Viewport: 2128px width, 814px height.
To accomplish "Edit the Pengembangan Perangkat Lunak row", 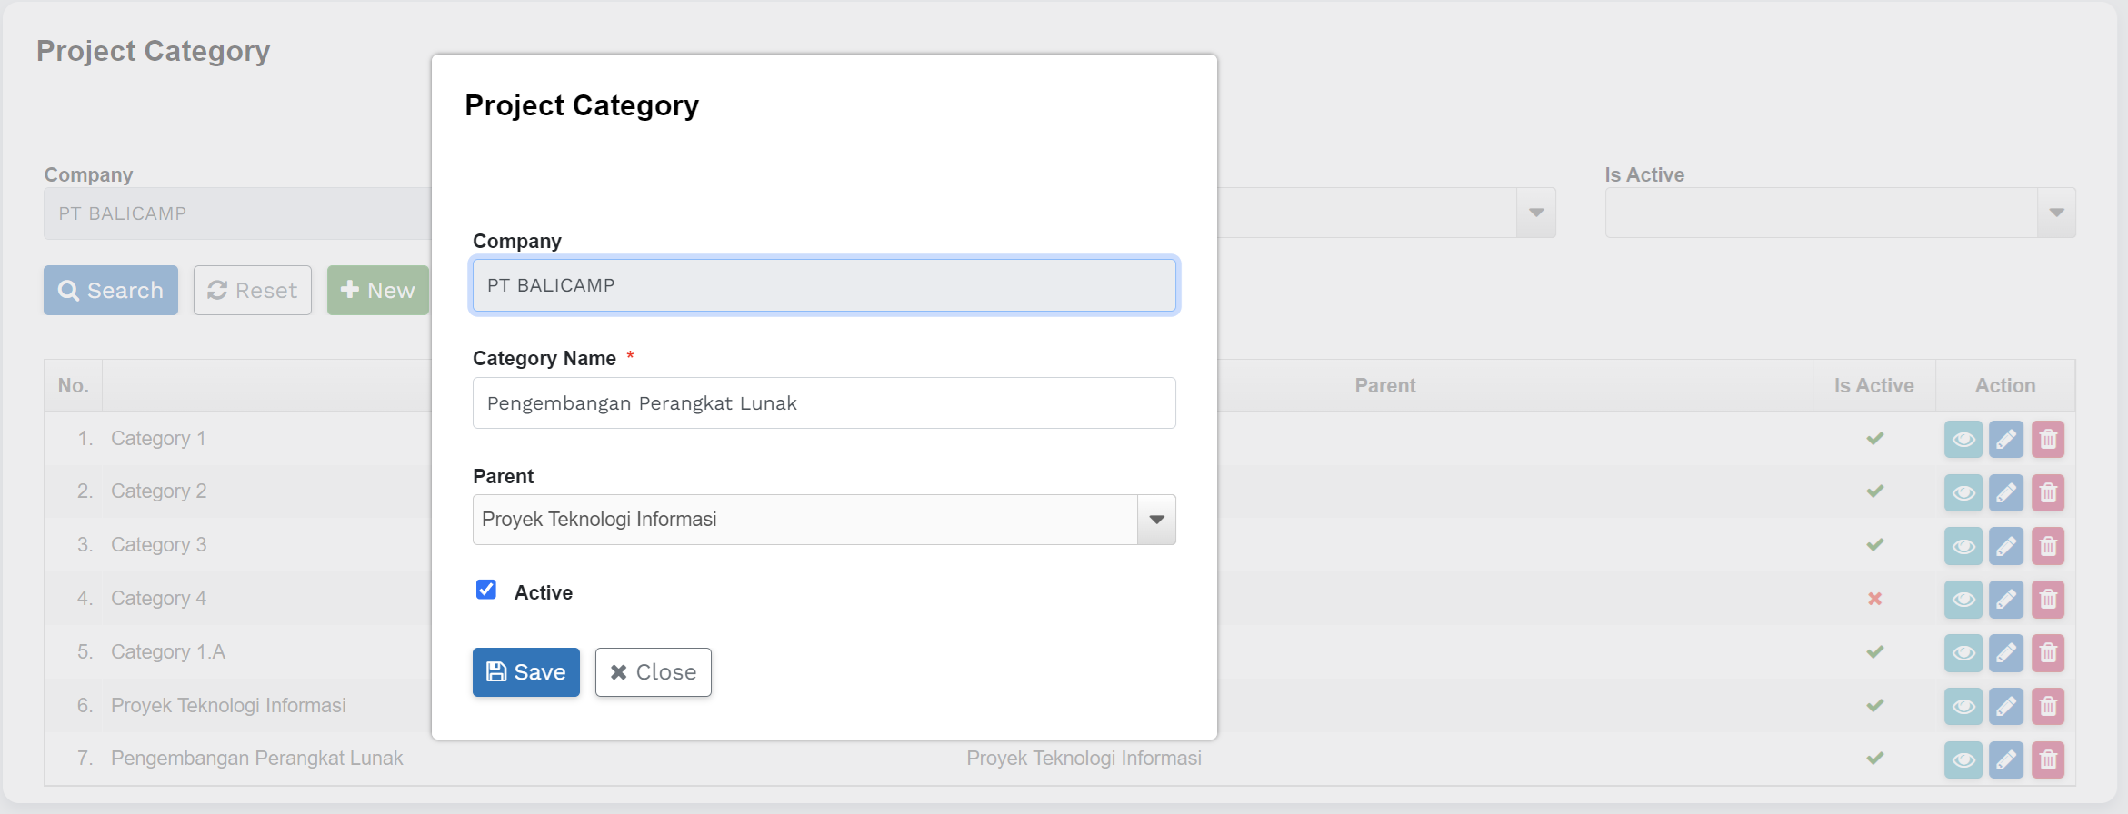I will 2005,759.
